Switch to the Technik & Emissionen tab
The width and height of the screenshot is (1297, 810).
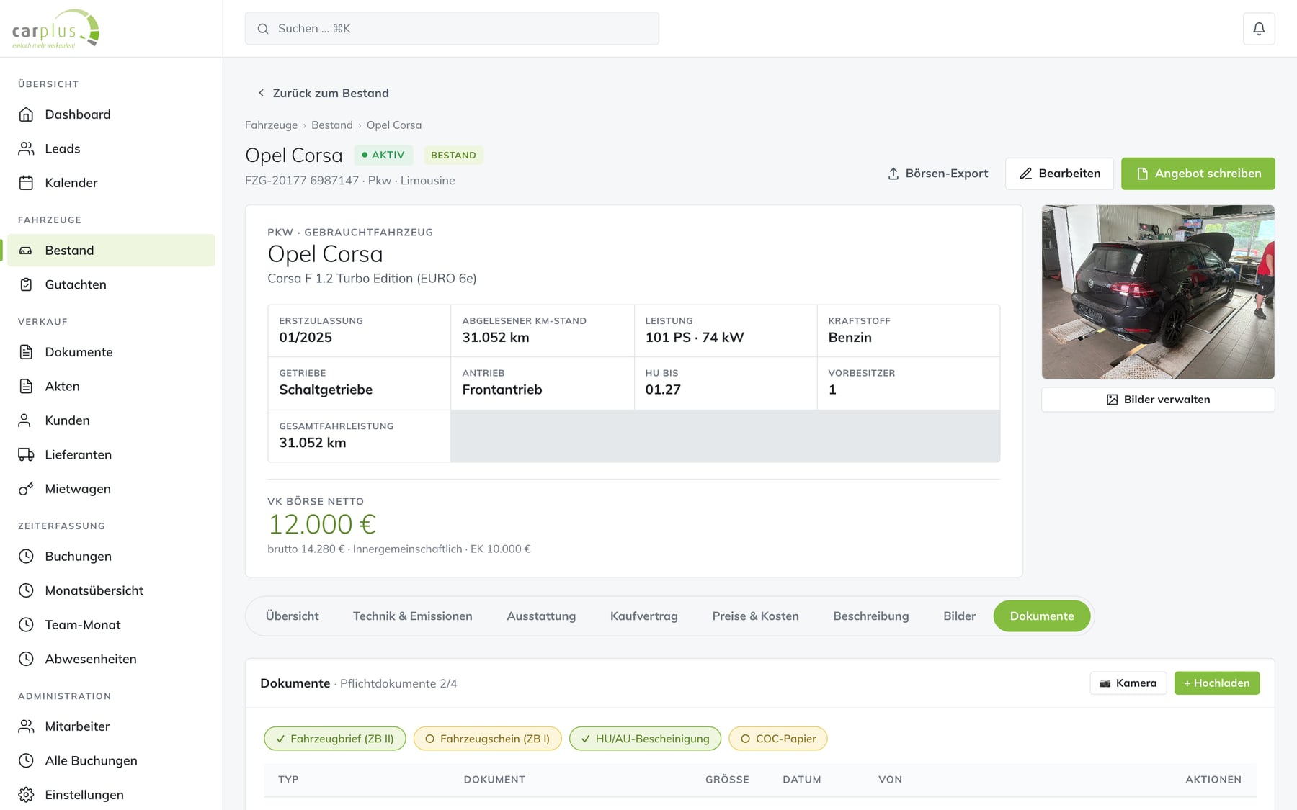413,616
